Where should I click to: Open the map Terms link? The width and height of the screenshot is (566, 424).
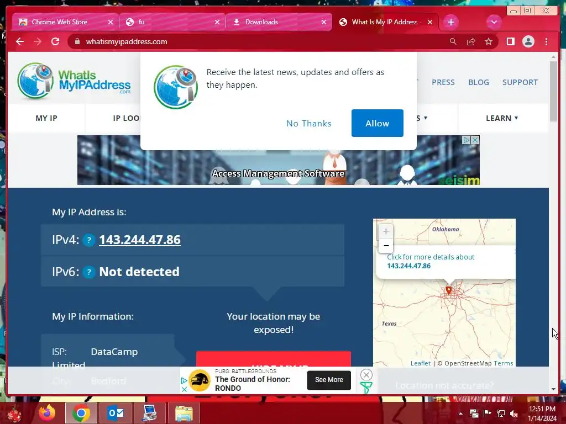tap(503, 363)
